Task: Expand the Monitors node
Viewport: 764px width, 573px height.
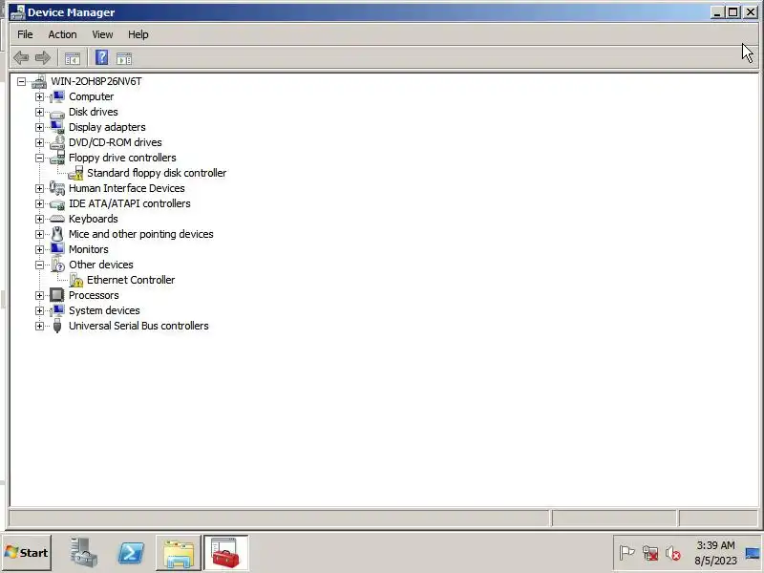Action: click(39, 249)
